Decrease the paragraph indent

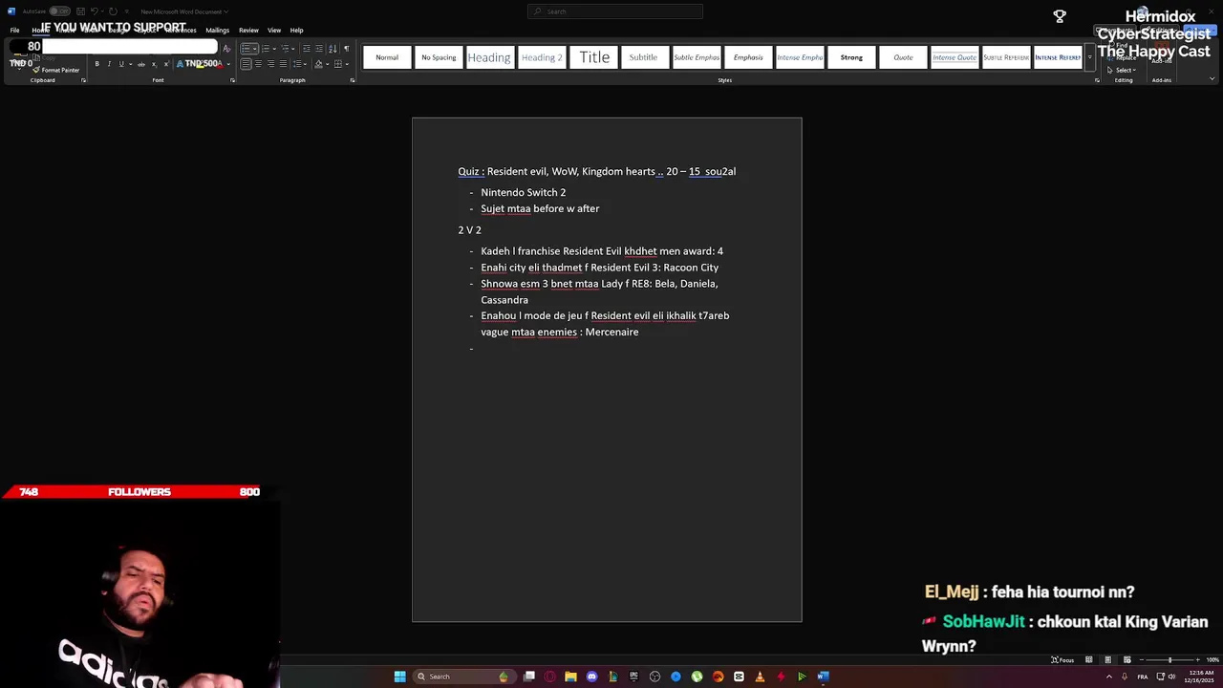(307, 49)
